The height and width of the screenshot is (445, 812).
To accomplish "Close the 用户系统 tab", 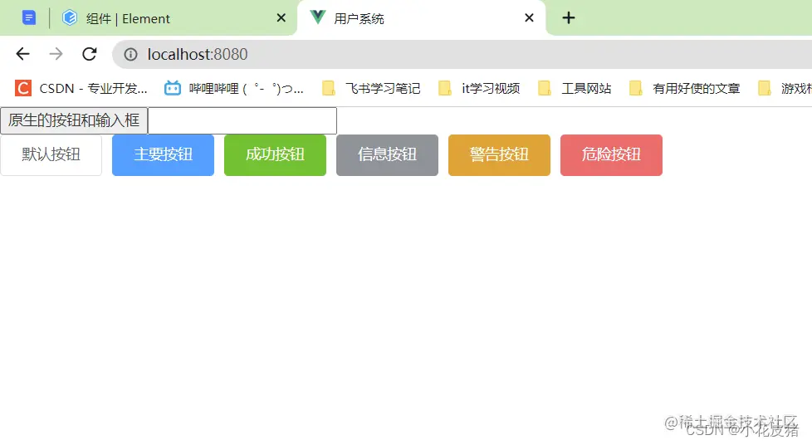I will pos(529,18).
